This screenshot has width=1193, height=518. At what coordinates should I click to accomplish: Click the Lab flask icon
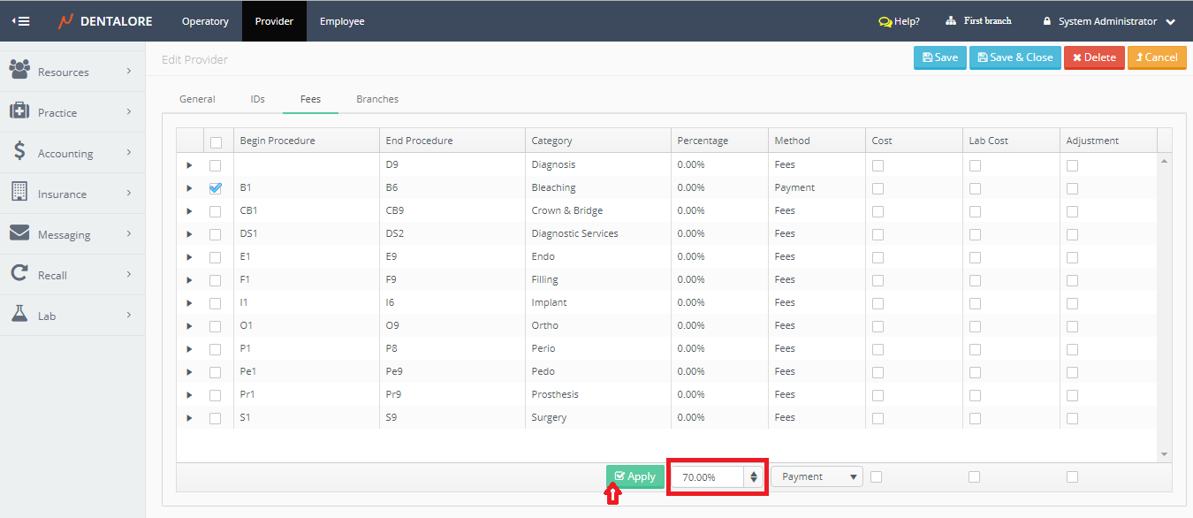(x=19, y=315)
